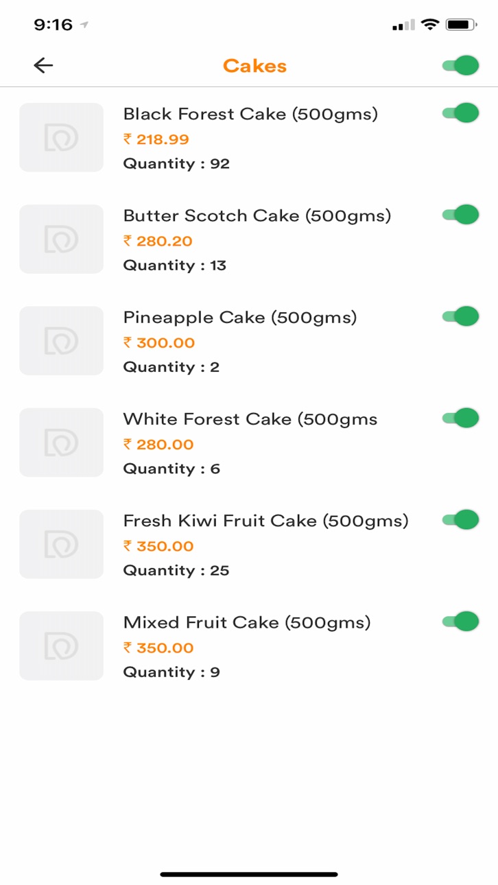Viewport: 498px width, 885px height.
Task: Turn off the Mixed Fruit Cake switch
Action: click(x=460, y=621)
